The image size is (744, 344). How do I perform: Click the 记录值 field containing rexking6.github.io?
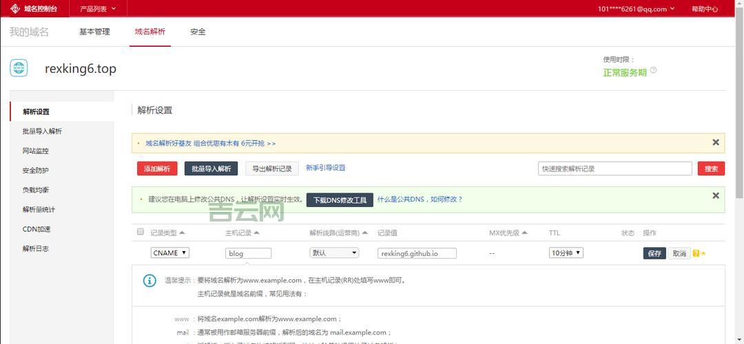417,253
